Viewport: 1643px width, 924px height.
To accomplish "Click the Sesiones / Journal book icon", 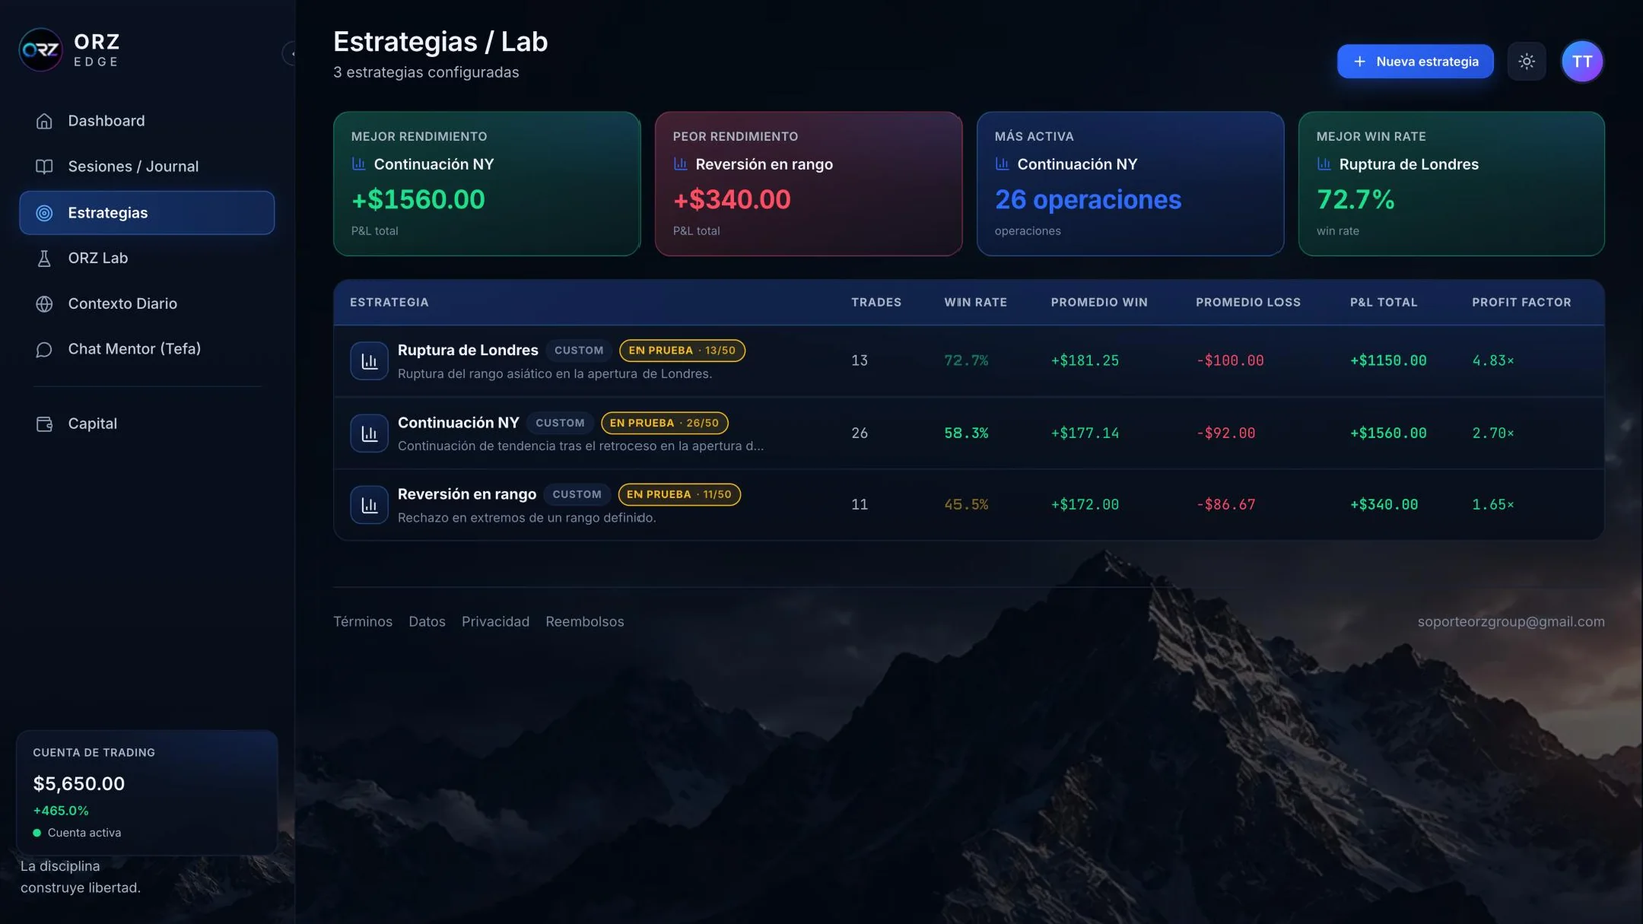I will [44, 167].
